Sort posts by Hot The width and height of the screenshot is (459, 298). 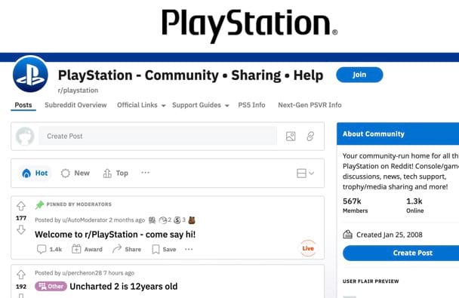(x=35, y=173)
